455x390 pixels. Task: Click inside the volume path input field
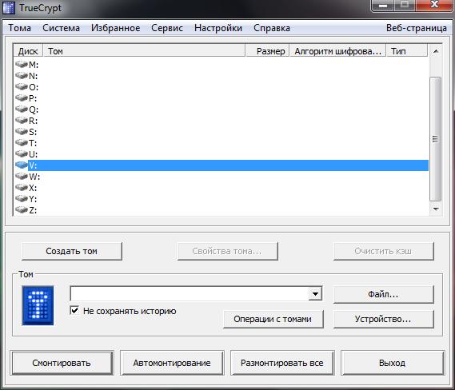point(190,294)
